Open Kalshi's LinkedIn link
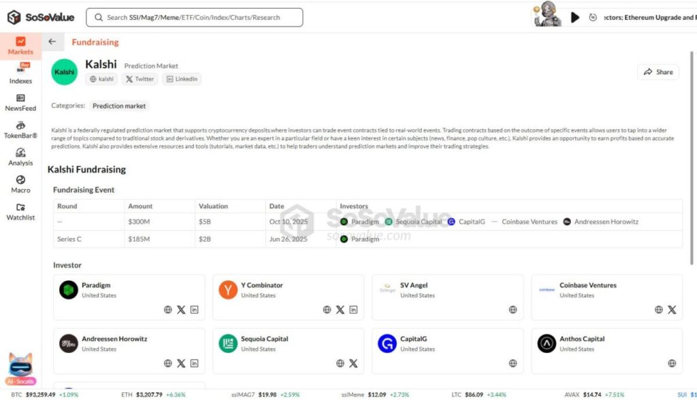This screenshot has height=400, width=697. (181, 79)
